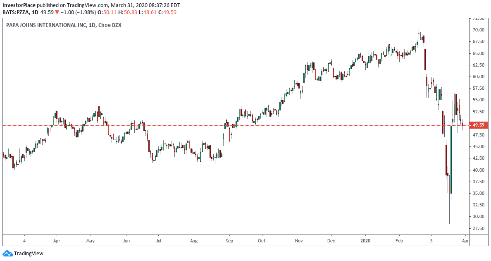Click the 57.50 price axis label
This screenshot has width=491, height=261.
pos(479,89)
